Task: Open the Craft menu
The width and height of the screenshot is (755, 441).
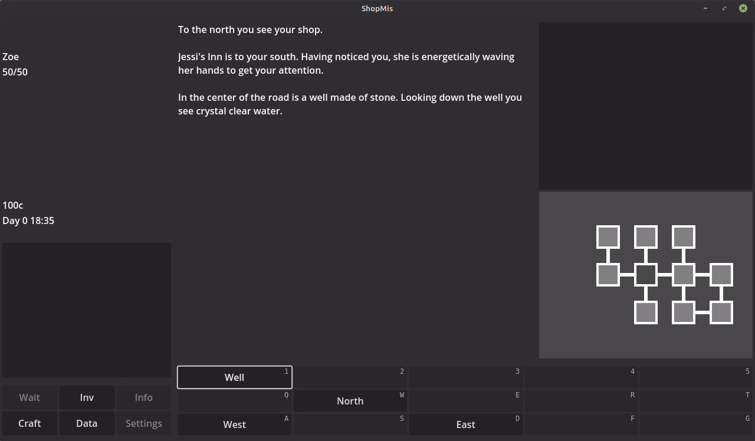Action: click(x=29, y=423)
